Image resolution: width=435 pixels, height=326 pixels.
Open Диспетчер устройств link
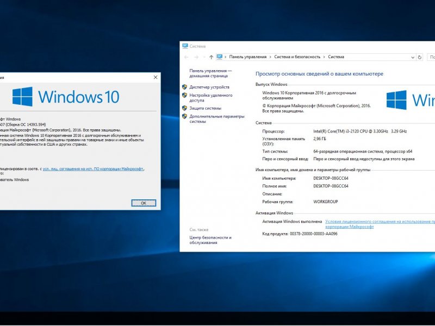(x=209, y=87)
